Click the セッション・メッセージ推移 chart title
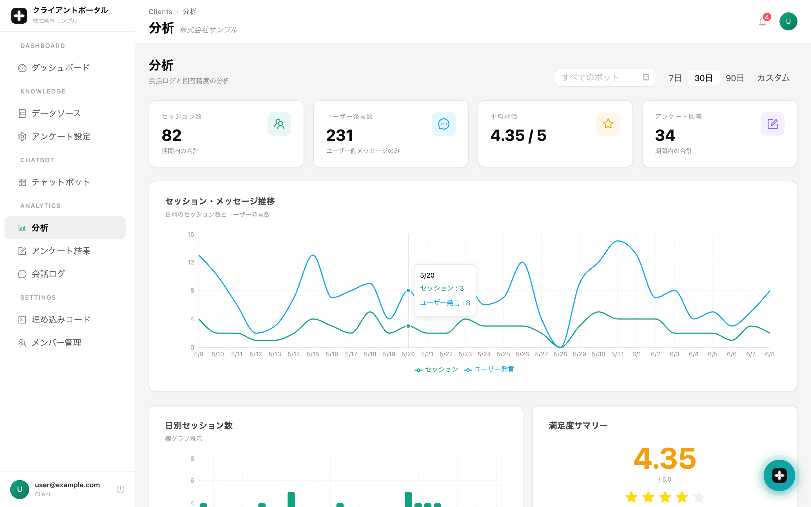The width and height of the screenshot is (811, 507). (220, 201)
